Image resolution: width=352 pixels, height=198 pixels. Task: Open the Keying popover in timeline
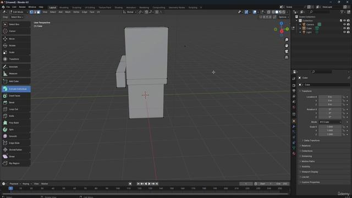[x=27, y=184]
